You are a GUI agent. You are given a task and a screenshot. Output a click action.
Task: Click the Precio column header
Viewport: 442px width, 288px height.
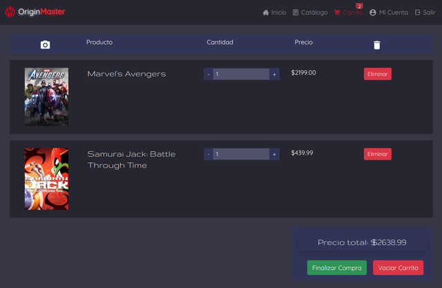[x=304, y=42]
